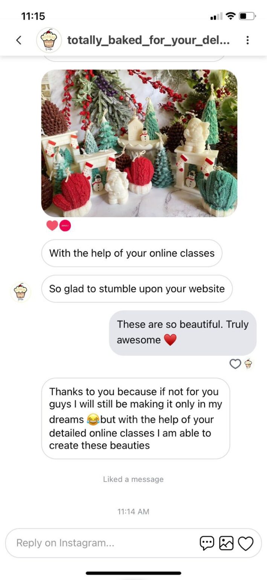Tap the heart reaction under the photo
Viewport: 267px width, 580px height.
pyautogui.click(x=52, y=226)
